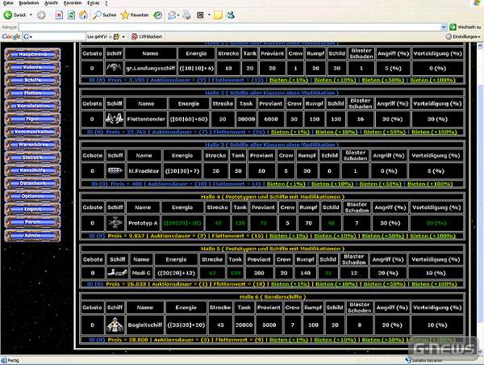484x365 pixels.
Task: Click the Halle 4 Prototypen header text
Action: [x=273, y=196]
